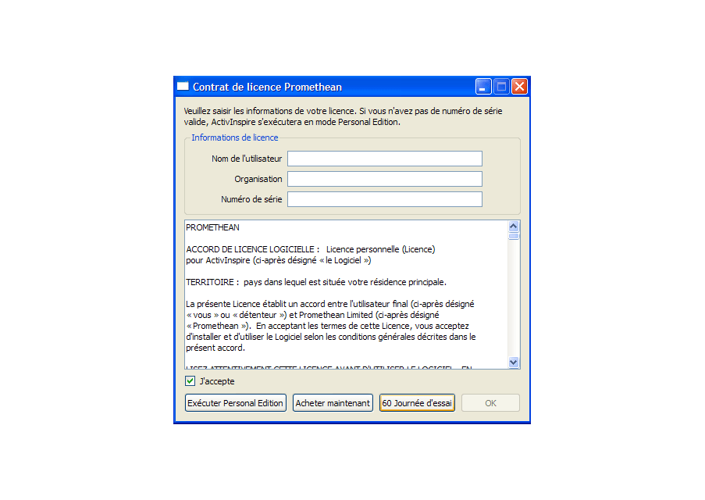Click the PROMETHEAN heading in license text
Image resolution: width=705 pixels, height=500 pixels.
[x=212, y=227]
